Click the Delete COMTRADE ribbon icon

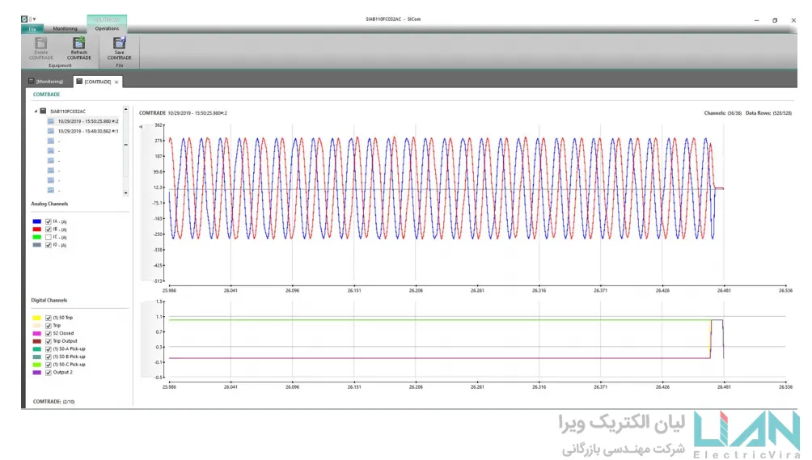41,43
